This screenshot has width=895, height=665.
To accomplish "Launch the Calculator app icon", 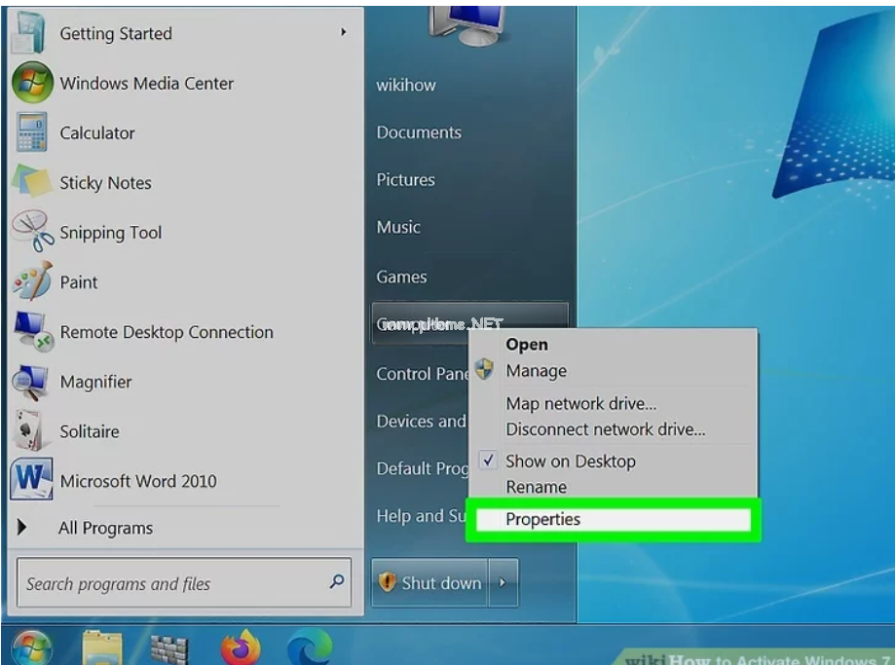I will click(31, 133).
